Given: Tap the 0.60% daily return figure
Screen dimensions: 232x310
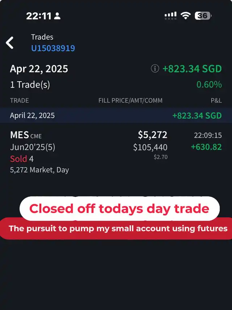Looking at the screenshot, I should click(x=209, y=85).
